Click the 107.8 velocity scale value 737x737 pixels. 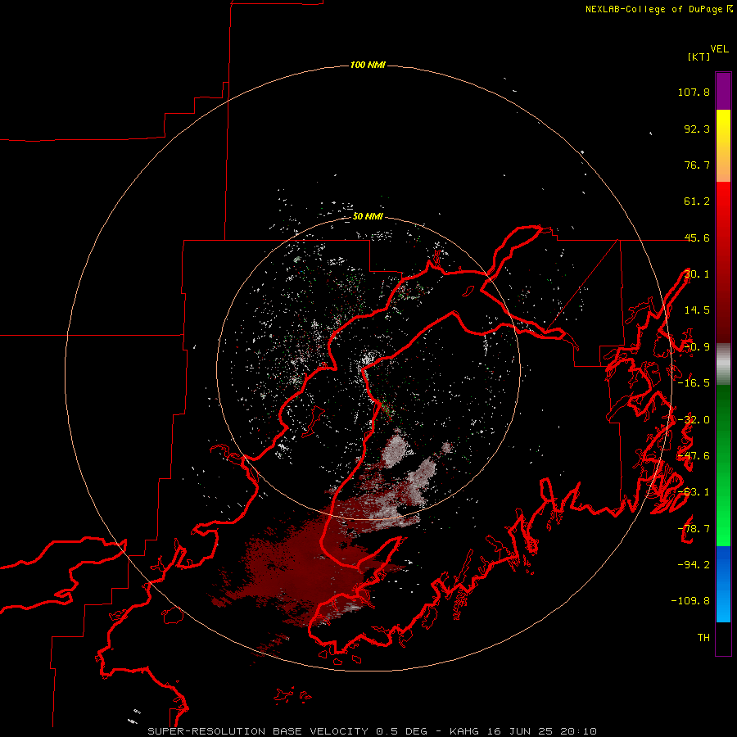[x=694, y=92]
